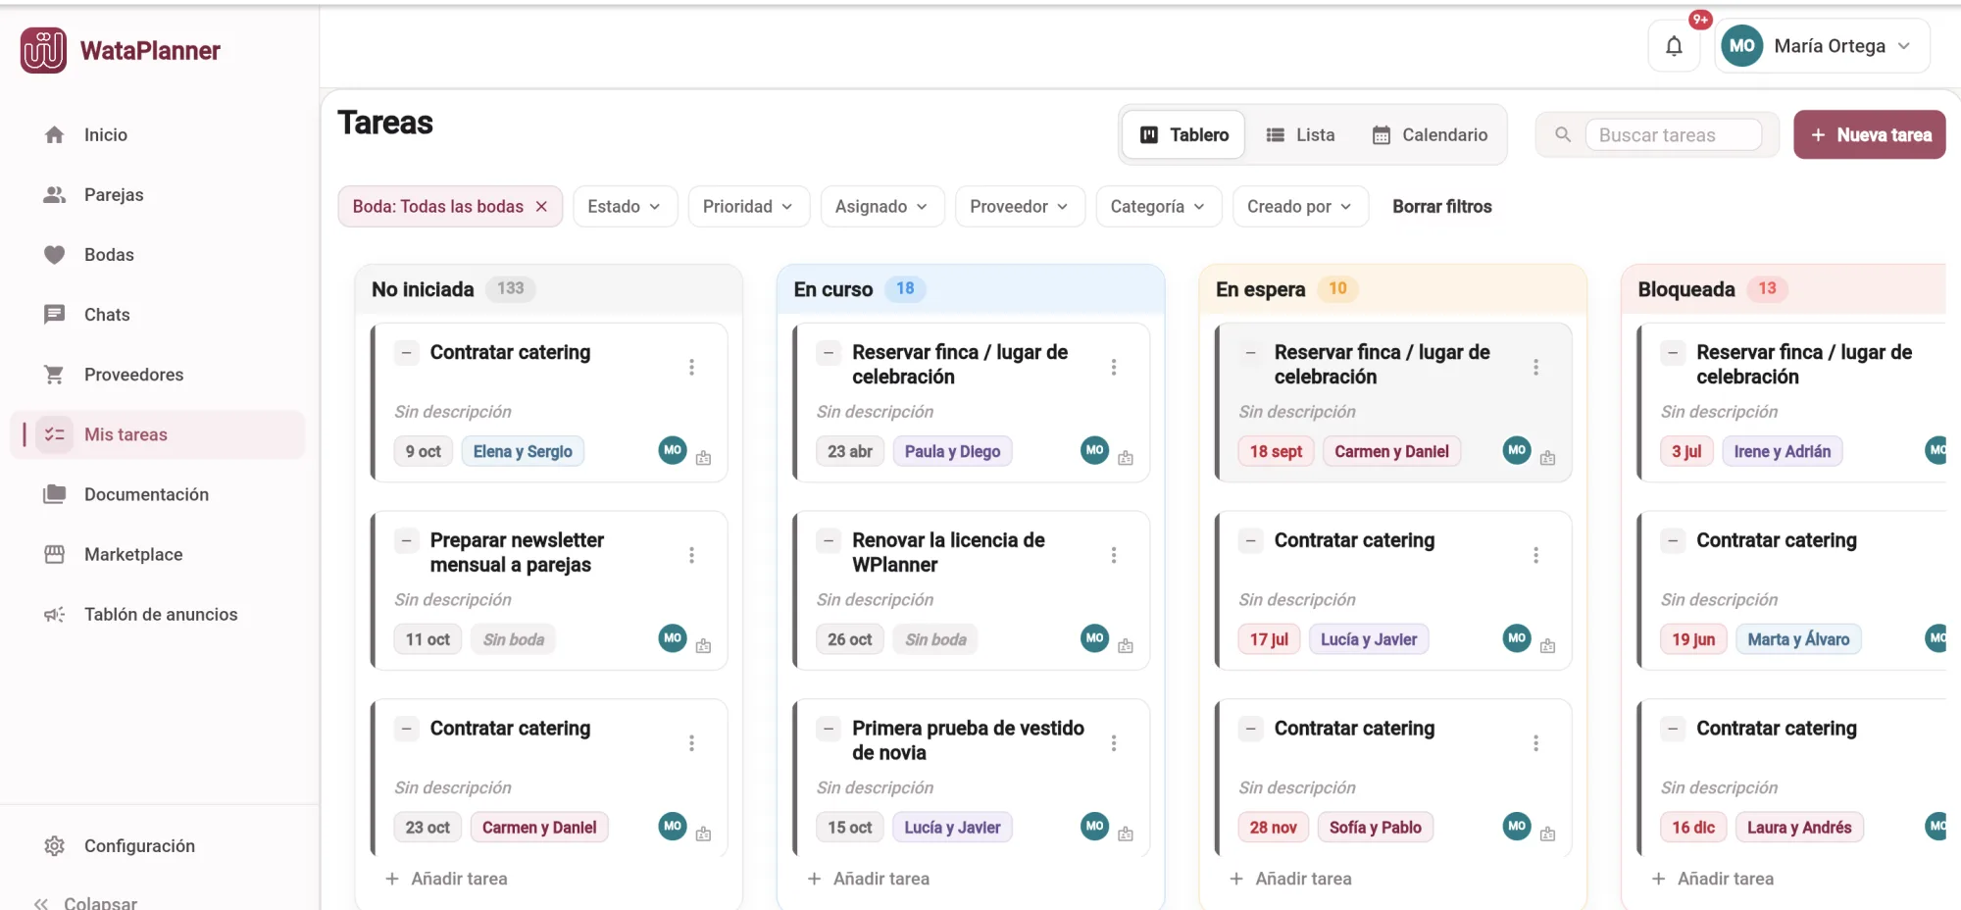Click the WataPlanner logo icon
Viewport: 1961px width, 910px height.
[43, 50]
